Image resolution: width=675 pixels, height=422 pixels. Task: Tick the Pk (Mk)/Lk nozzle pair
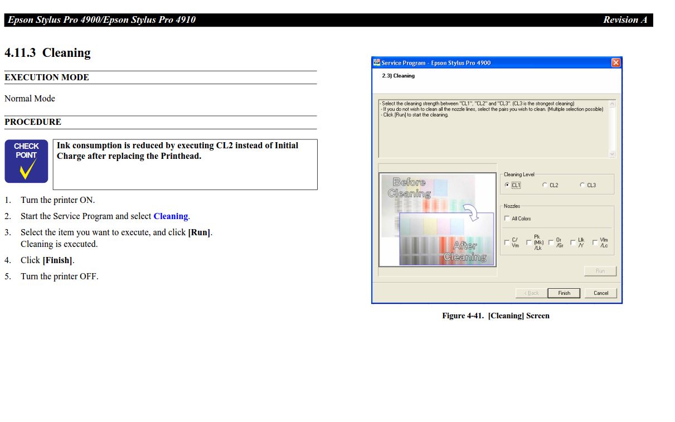tap(529, 242)
